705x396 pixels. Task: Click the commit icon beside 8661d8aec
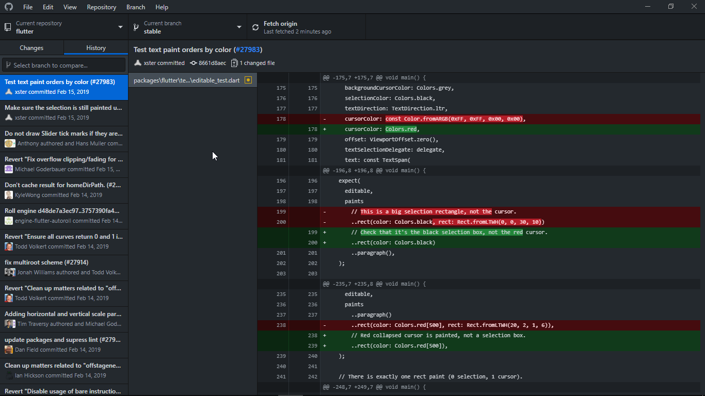pos(193,62)
